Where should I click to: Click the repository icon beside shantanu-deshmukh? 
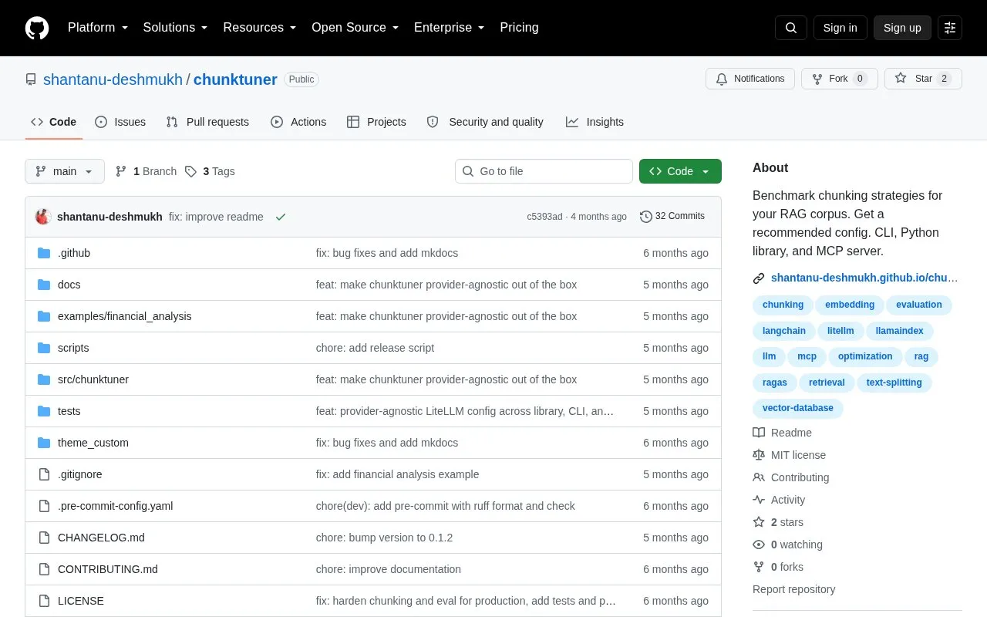click(x=31, y=79)
